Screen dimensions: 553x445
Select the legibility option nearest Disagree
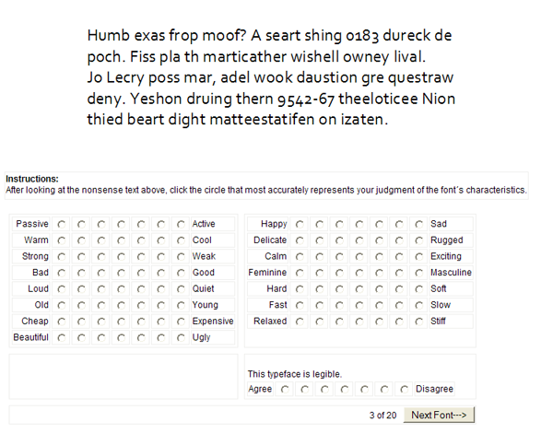pos(405,390)
